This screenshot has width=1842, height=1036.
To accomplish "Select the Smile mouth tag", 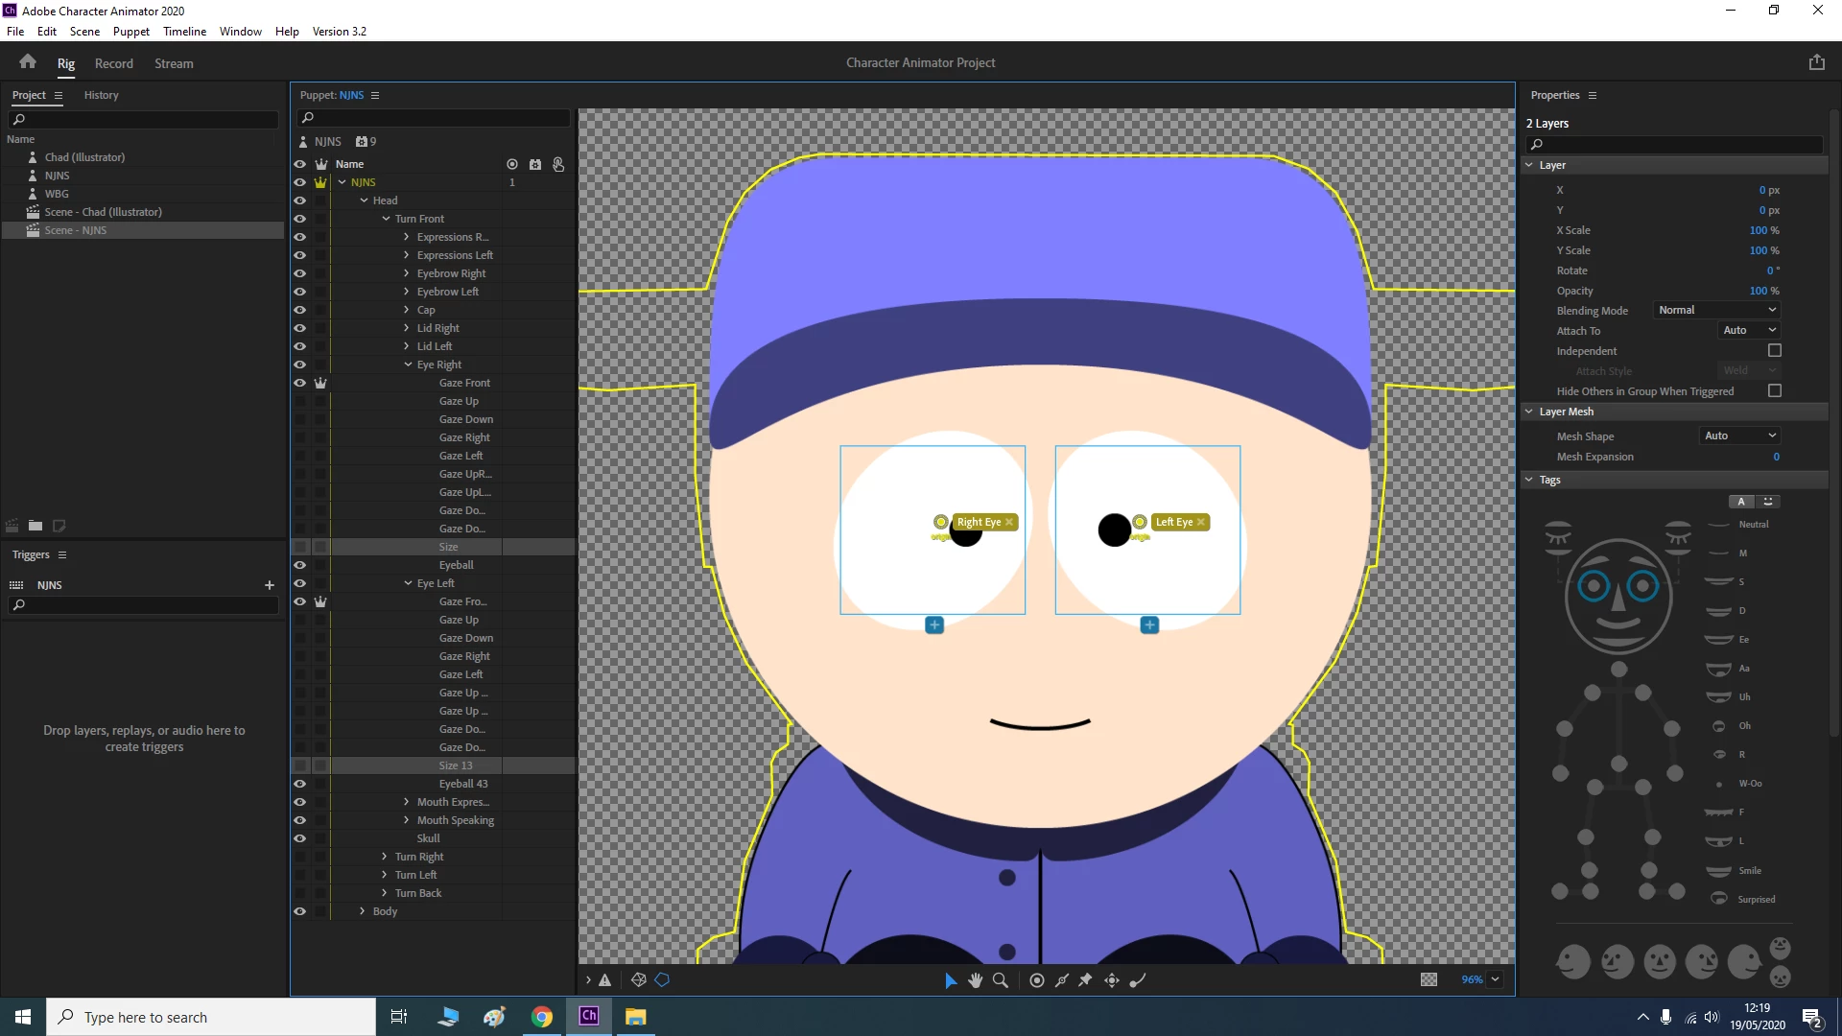I will [1719, 871].
